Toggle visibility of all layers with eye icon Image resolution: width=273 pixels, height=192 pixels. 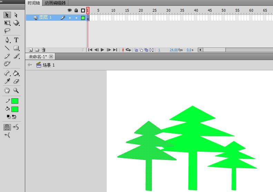pyautogui.click(x=70, y=10)
